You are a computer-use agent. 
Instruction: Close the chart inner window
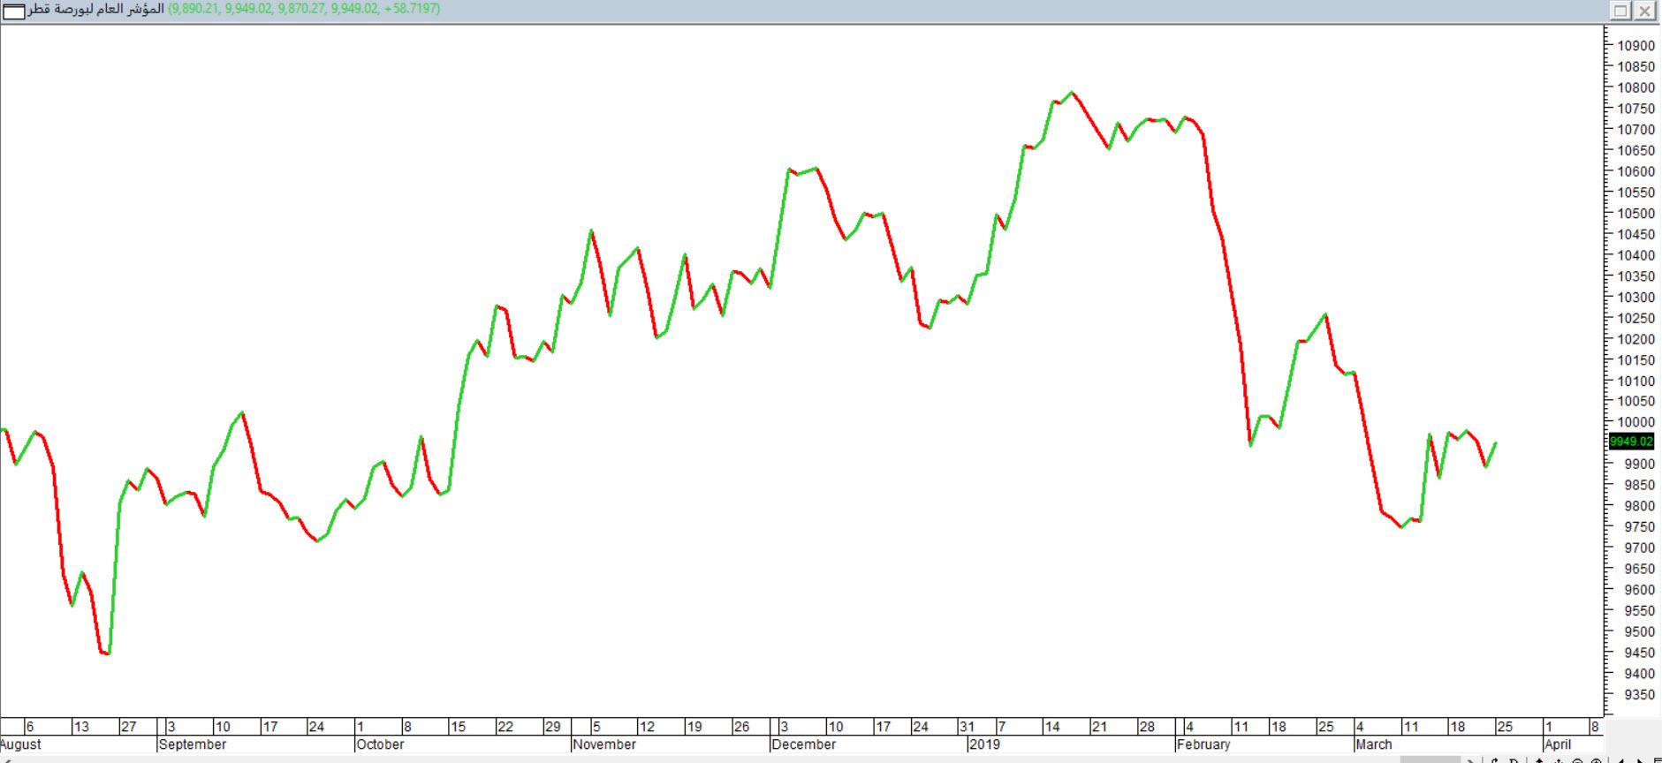click(x=1644, y=11)
